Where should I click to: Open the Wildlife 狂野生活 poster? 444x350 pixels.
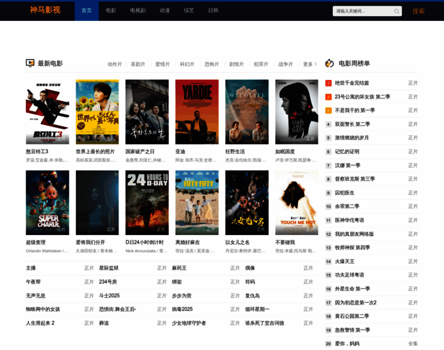coord(247,112)
